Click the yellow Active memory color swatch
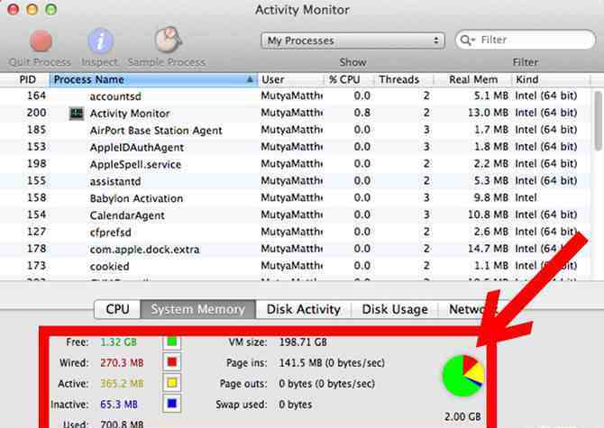 click(x=172, y=383)
